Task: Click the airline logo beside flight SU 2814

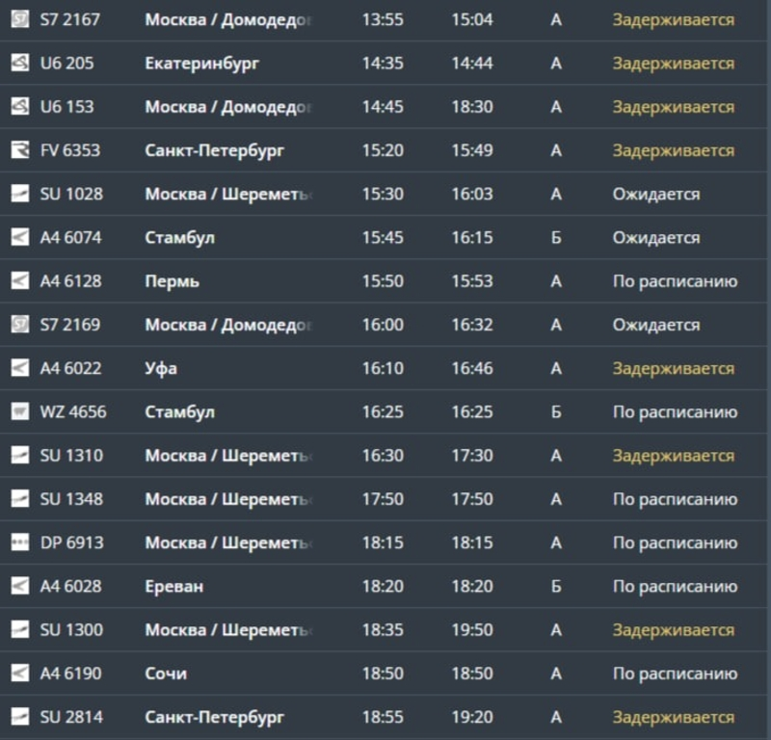Action: [x=19, y=717]
